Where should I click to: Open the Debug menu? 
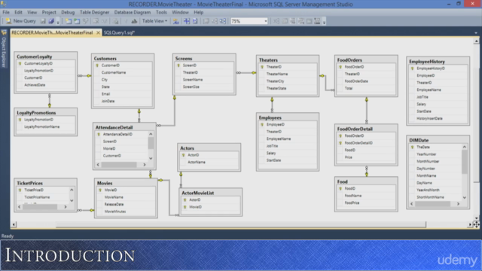tap(68, 12)
